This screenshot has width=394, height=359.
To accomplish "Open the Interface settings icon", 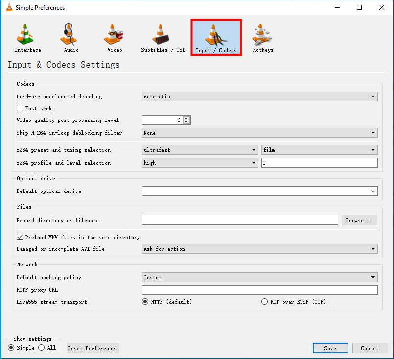I will tap(27, 37).
